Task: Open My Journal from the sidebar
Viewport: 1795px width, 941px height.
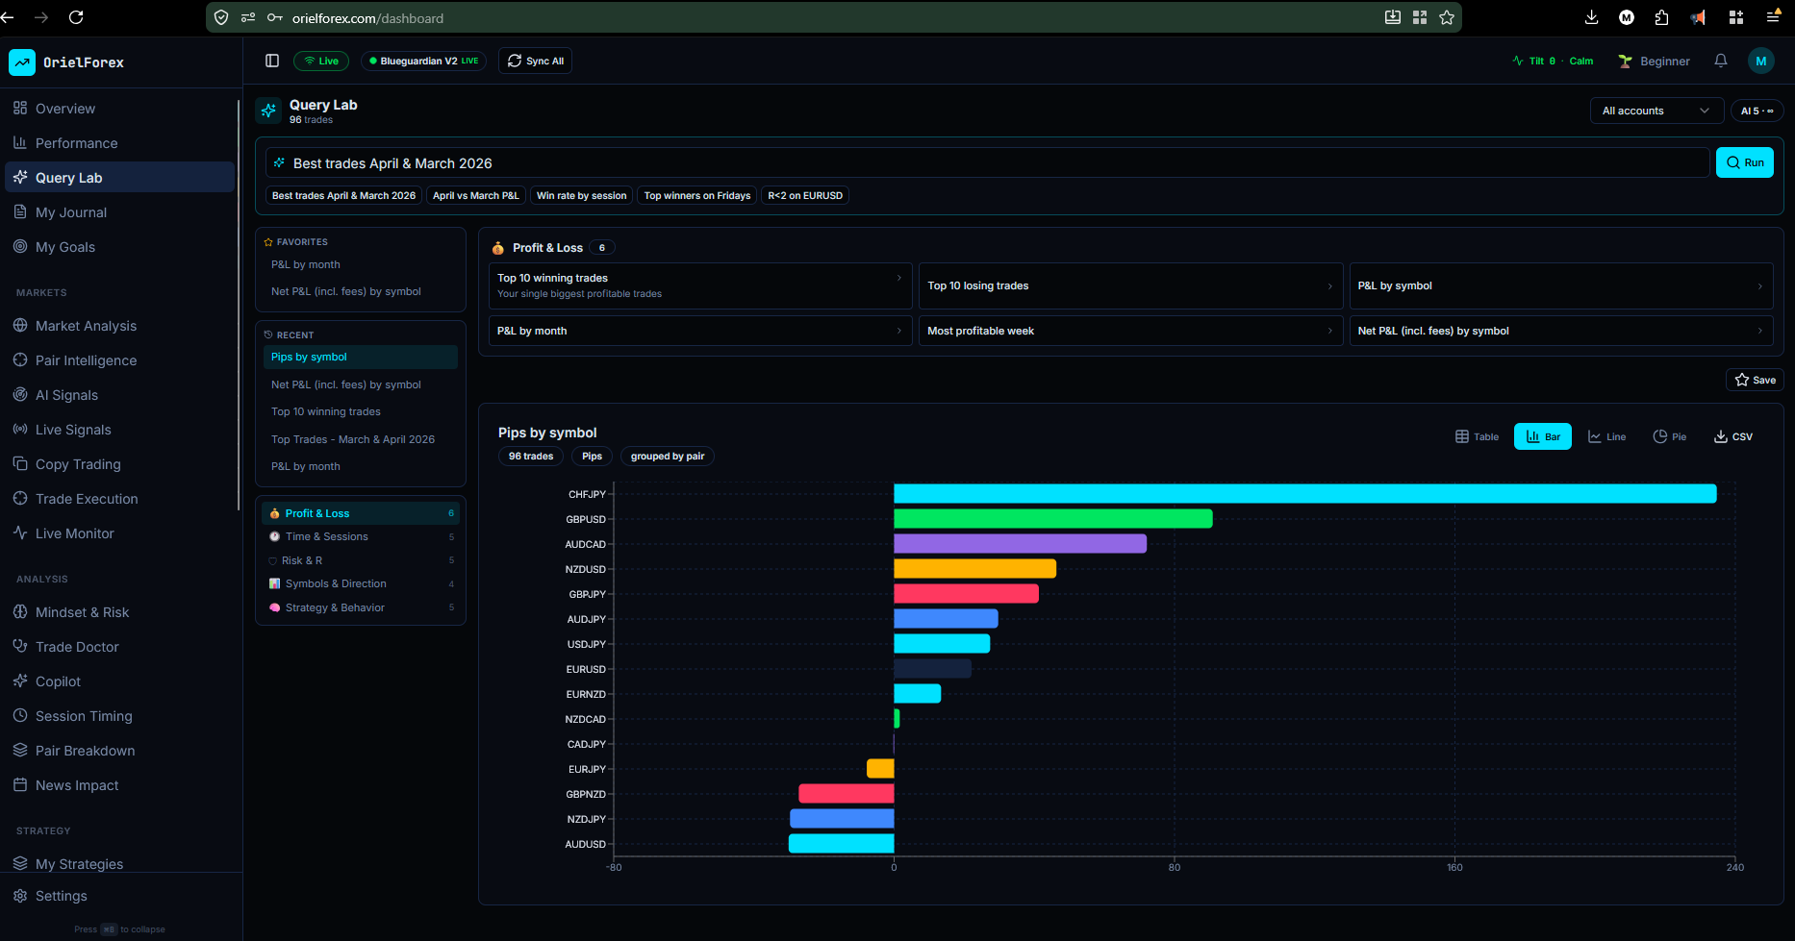Action: tap(71, 211)
